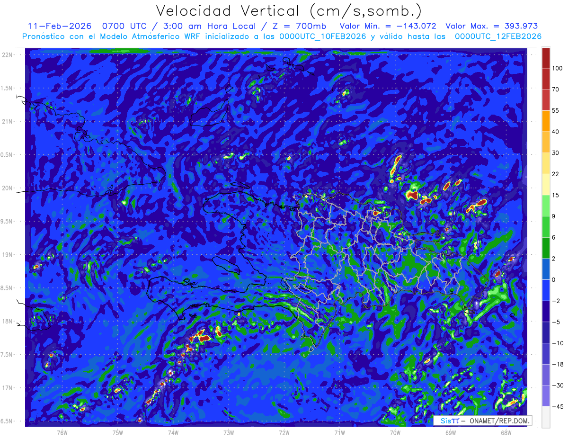Click the blue swatch between 0 and 2
568x439 pixels.
coord(546,269)
